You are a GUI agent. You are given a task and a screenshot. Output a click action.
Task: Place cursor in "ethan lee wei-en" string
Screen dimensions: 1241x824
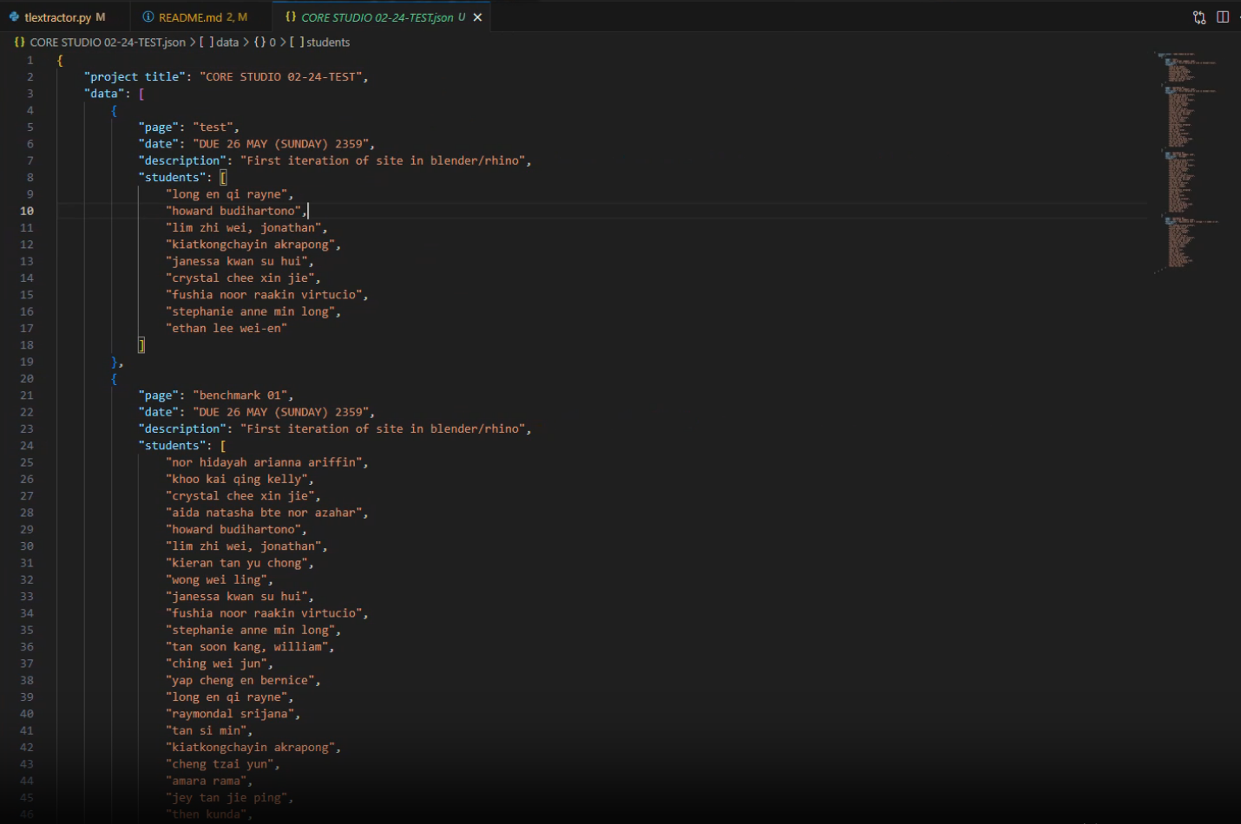tap(227, 329)
